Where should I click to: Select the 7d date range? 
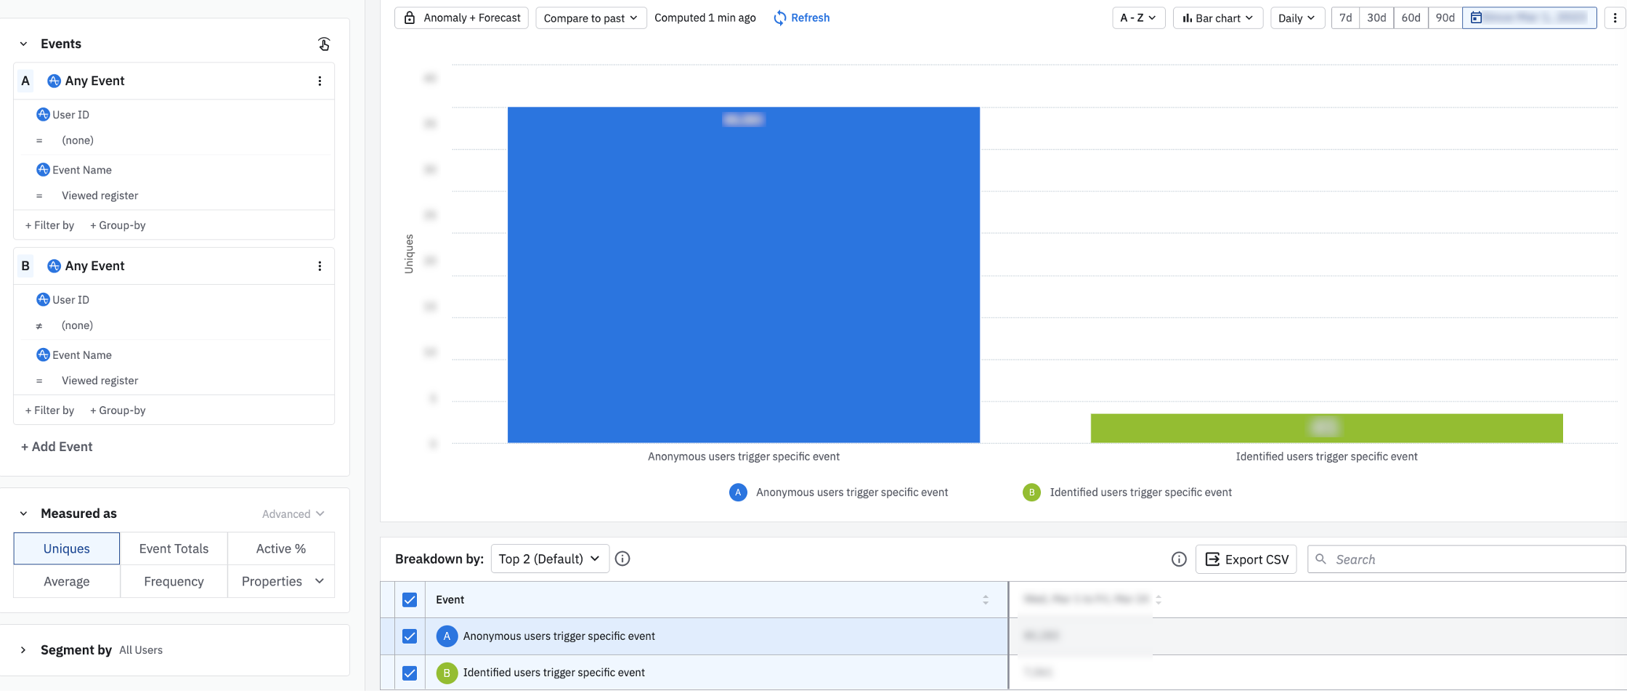pyautogui.click(x=1345, y=17)
